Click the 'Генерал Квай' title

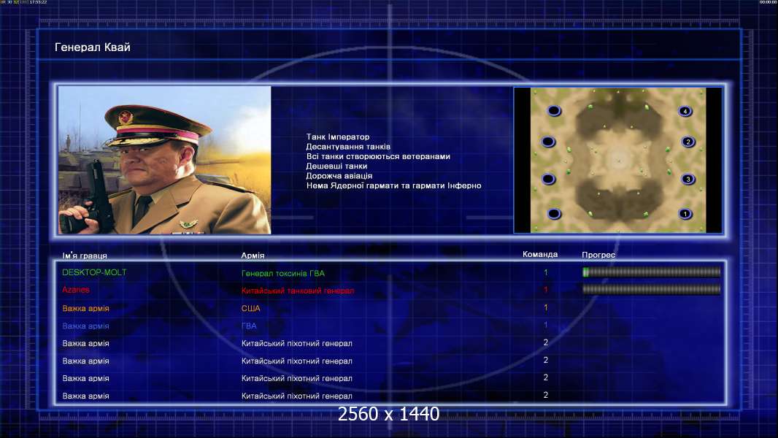point(92,47)
